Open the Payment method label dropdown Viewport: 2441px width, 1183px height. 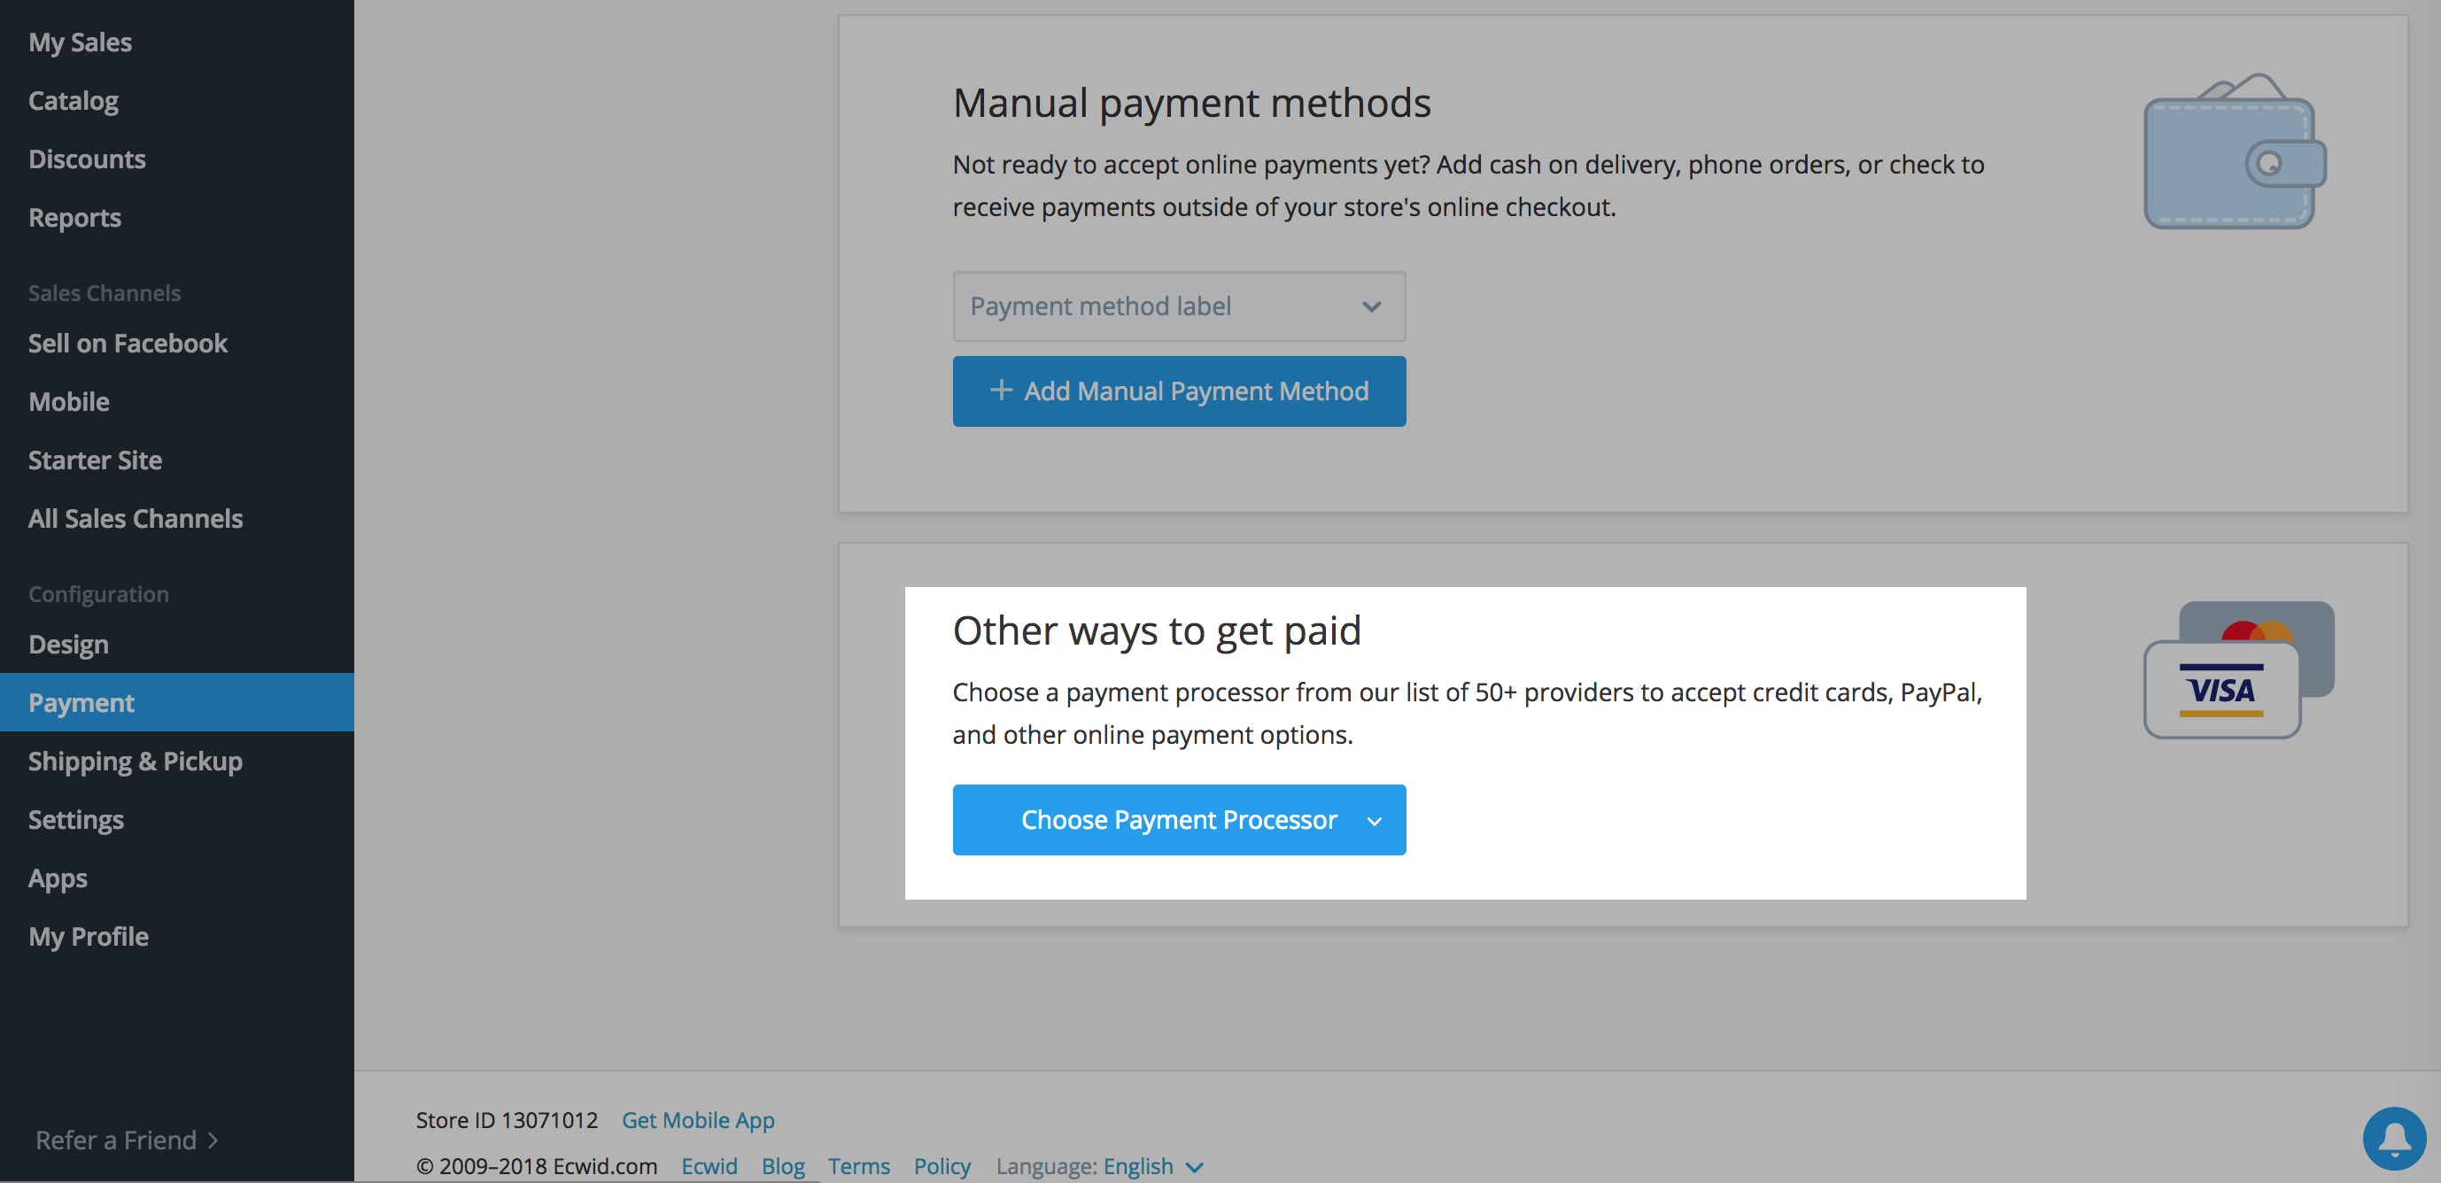point(1178,307)
